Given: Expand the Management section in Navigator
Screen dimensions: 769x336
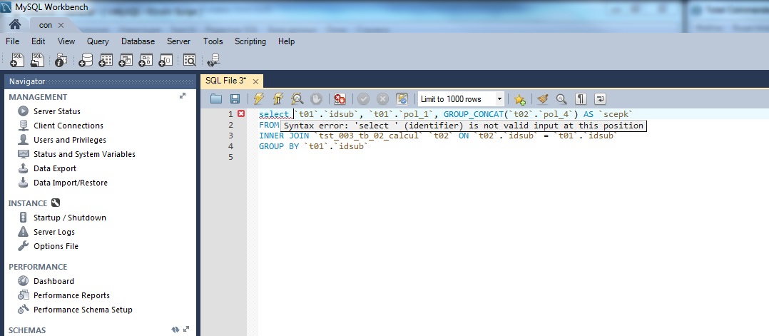Looking at the screenshot, I should click(x=183, y=96).
